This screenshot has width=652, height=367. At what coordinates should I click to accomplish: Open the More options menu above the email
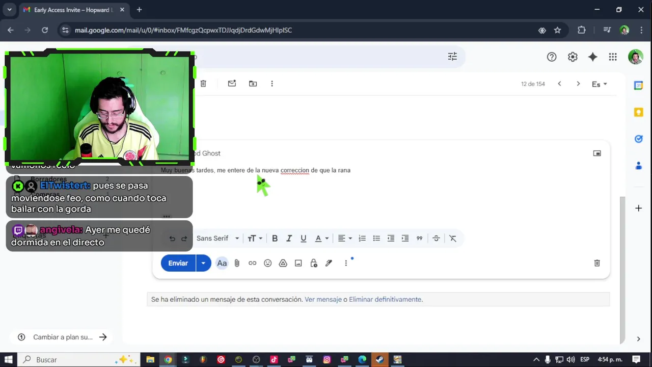(272, 84)
